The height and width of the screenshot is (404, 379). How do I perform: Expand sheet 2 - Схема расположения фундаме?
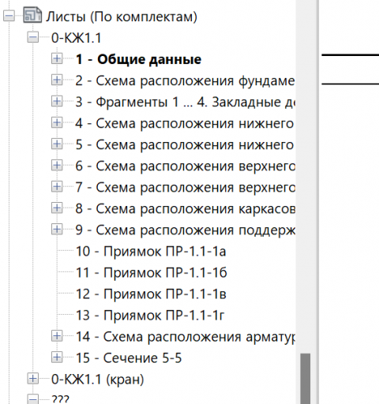[57, 80]
